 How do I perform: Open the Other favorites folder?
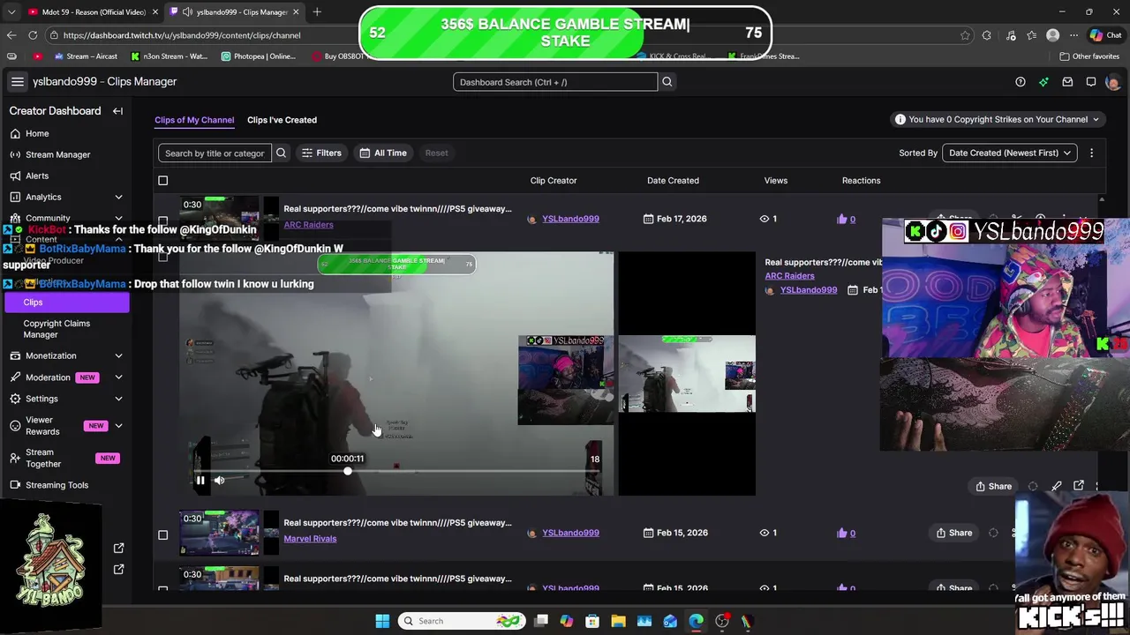click(1089, 56)
